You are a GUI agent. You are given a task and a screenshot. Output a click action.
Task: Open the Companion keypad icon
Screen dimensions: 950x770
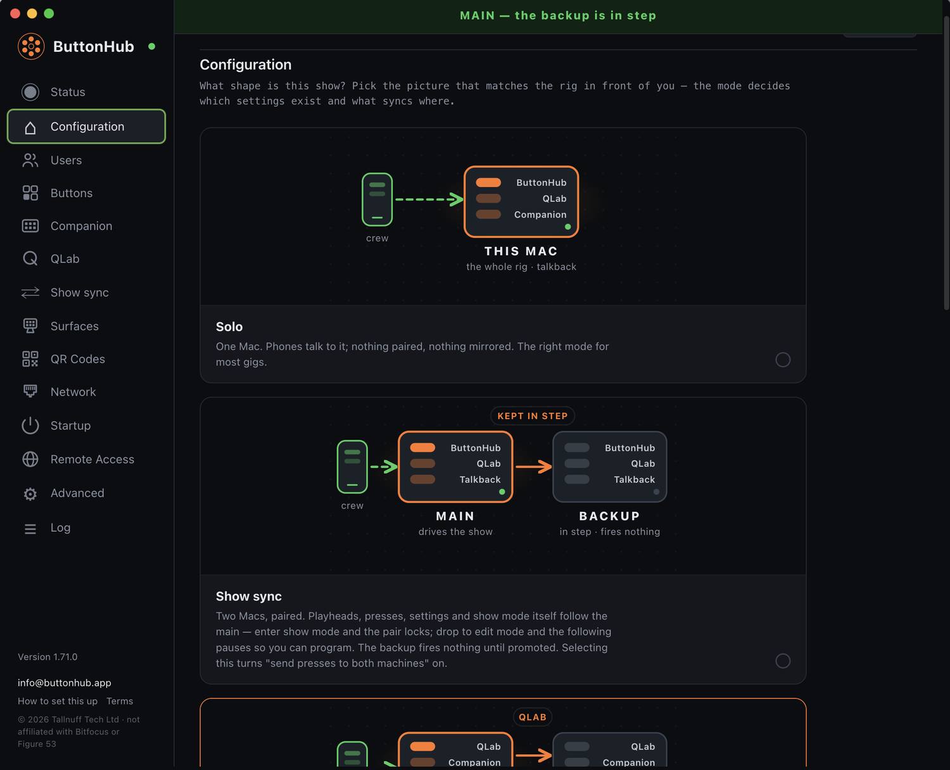pos(30,226)
